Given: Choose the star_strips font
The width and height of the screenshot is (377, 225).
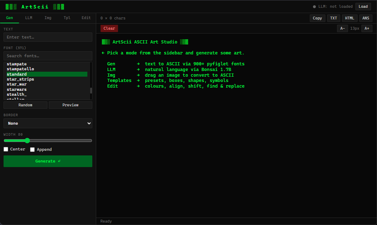Looking at the screenshot, I should click(x=47, y=79).
